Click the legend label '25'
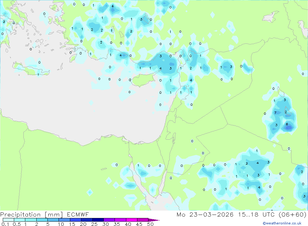The image size is (308, 226). click(94, 224)
